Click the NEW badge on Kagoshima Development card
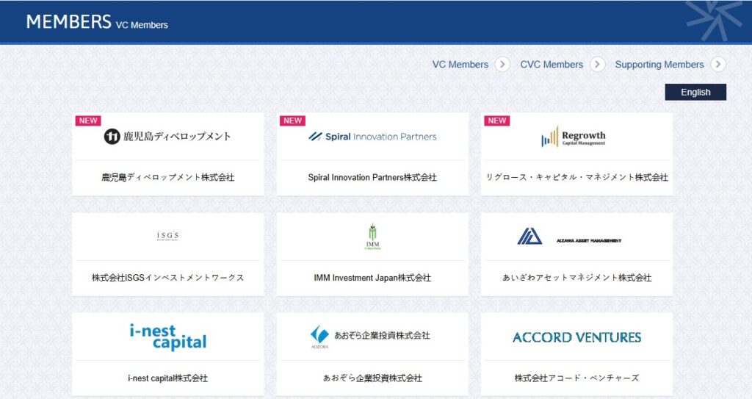The image size is (752, 399). click(x=88, y=121)
